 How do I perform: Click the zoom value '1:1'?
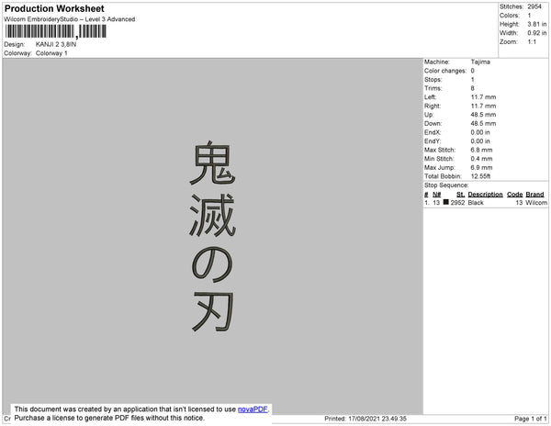(x=532, y=42)
